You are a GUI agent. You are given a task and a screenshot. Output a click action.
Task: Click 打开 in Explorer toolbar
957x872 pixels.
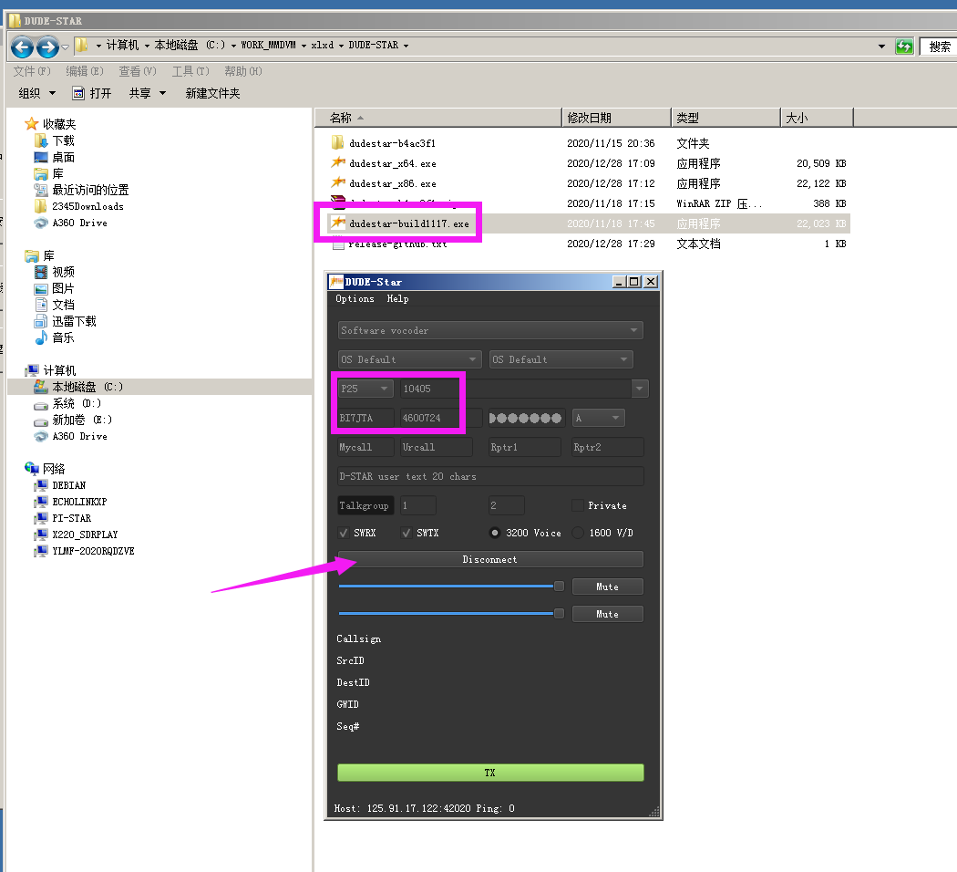(x=92, y=93)
